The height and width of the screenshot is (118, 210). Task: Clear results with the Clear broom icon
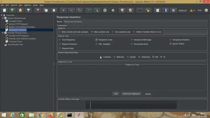[x=122, y=10]
